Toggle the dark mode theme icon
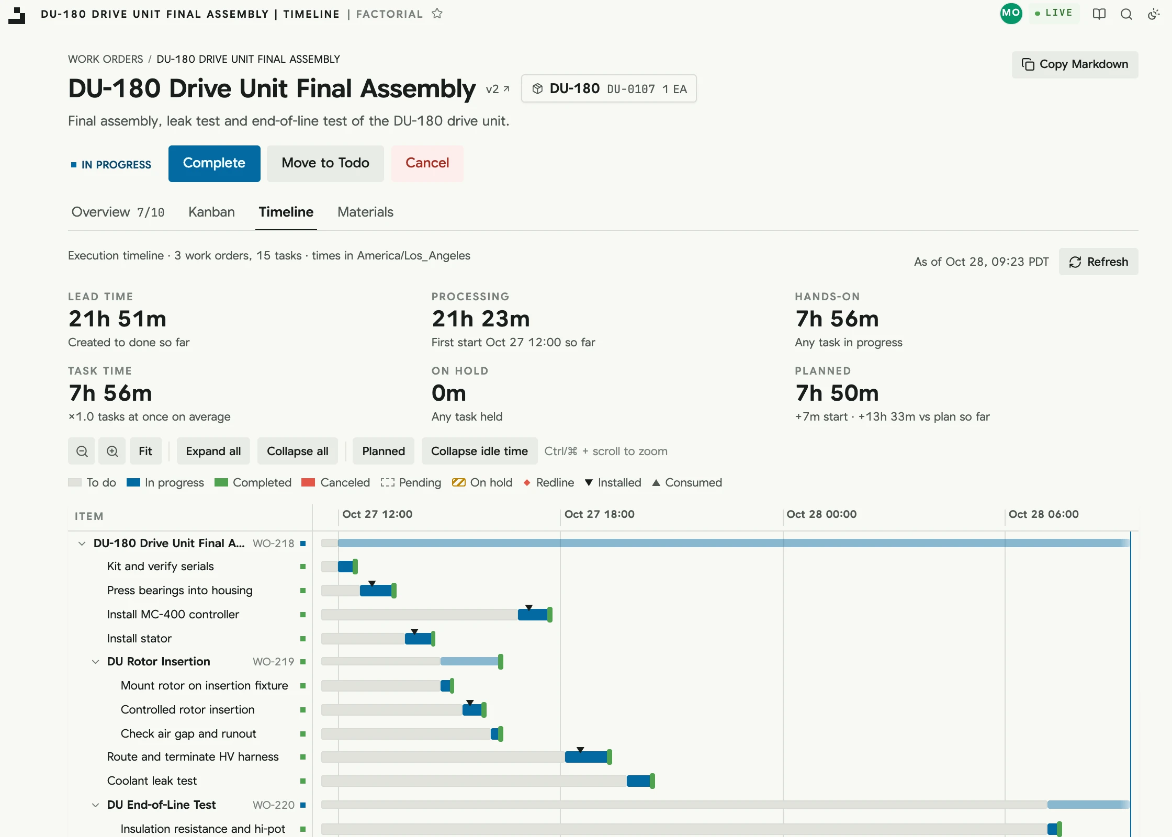Image resolution: width=1172 pixels, height=837 pixels. point(1154,14)
